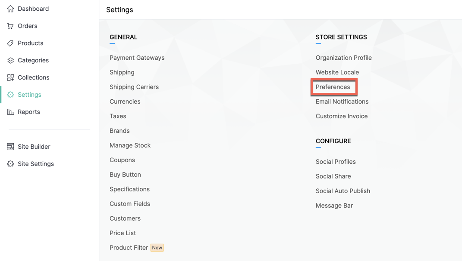
Task: Click the Dashboard home icon
Action: click(10, 9)
